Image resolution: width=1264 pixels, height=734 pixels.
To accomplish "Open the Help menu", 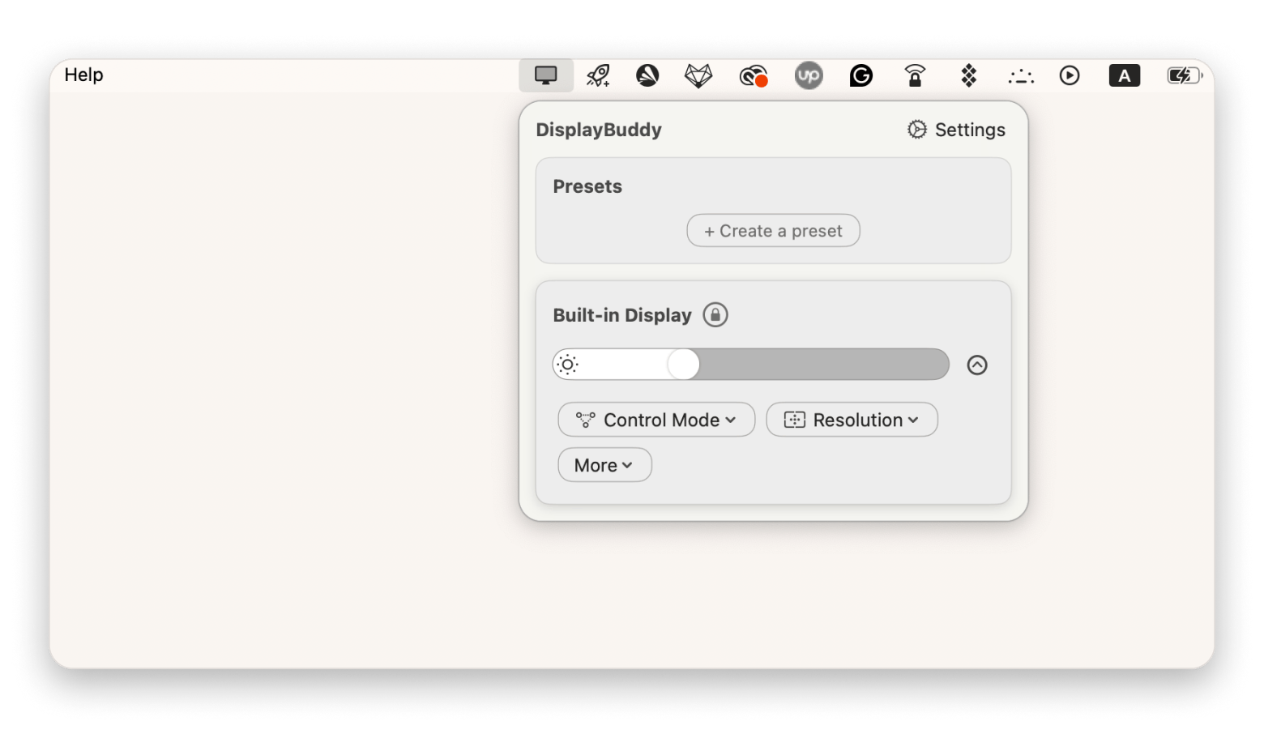I will (83, 75).
